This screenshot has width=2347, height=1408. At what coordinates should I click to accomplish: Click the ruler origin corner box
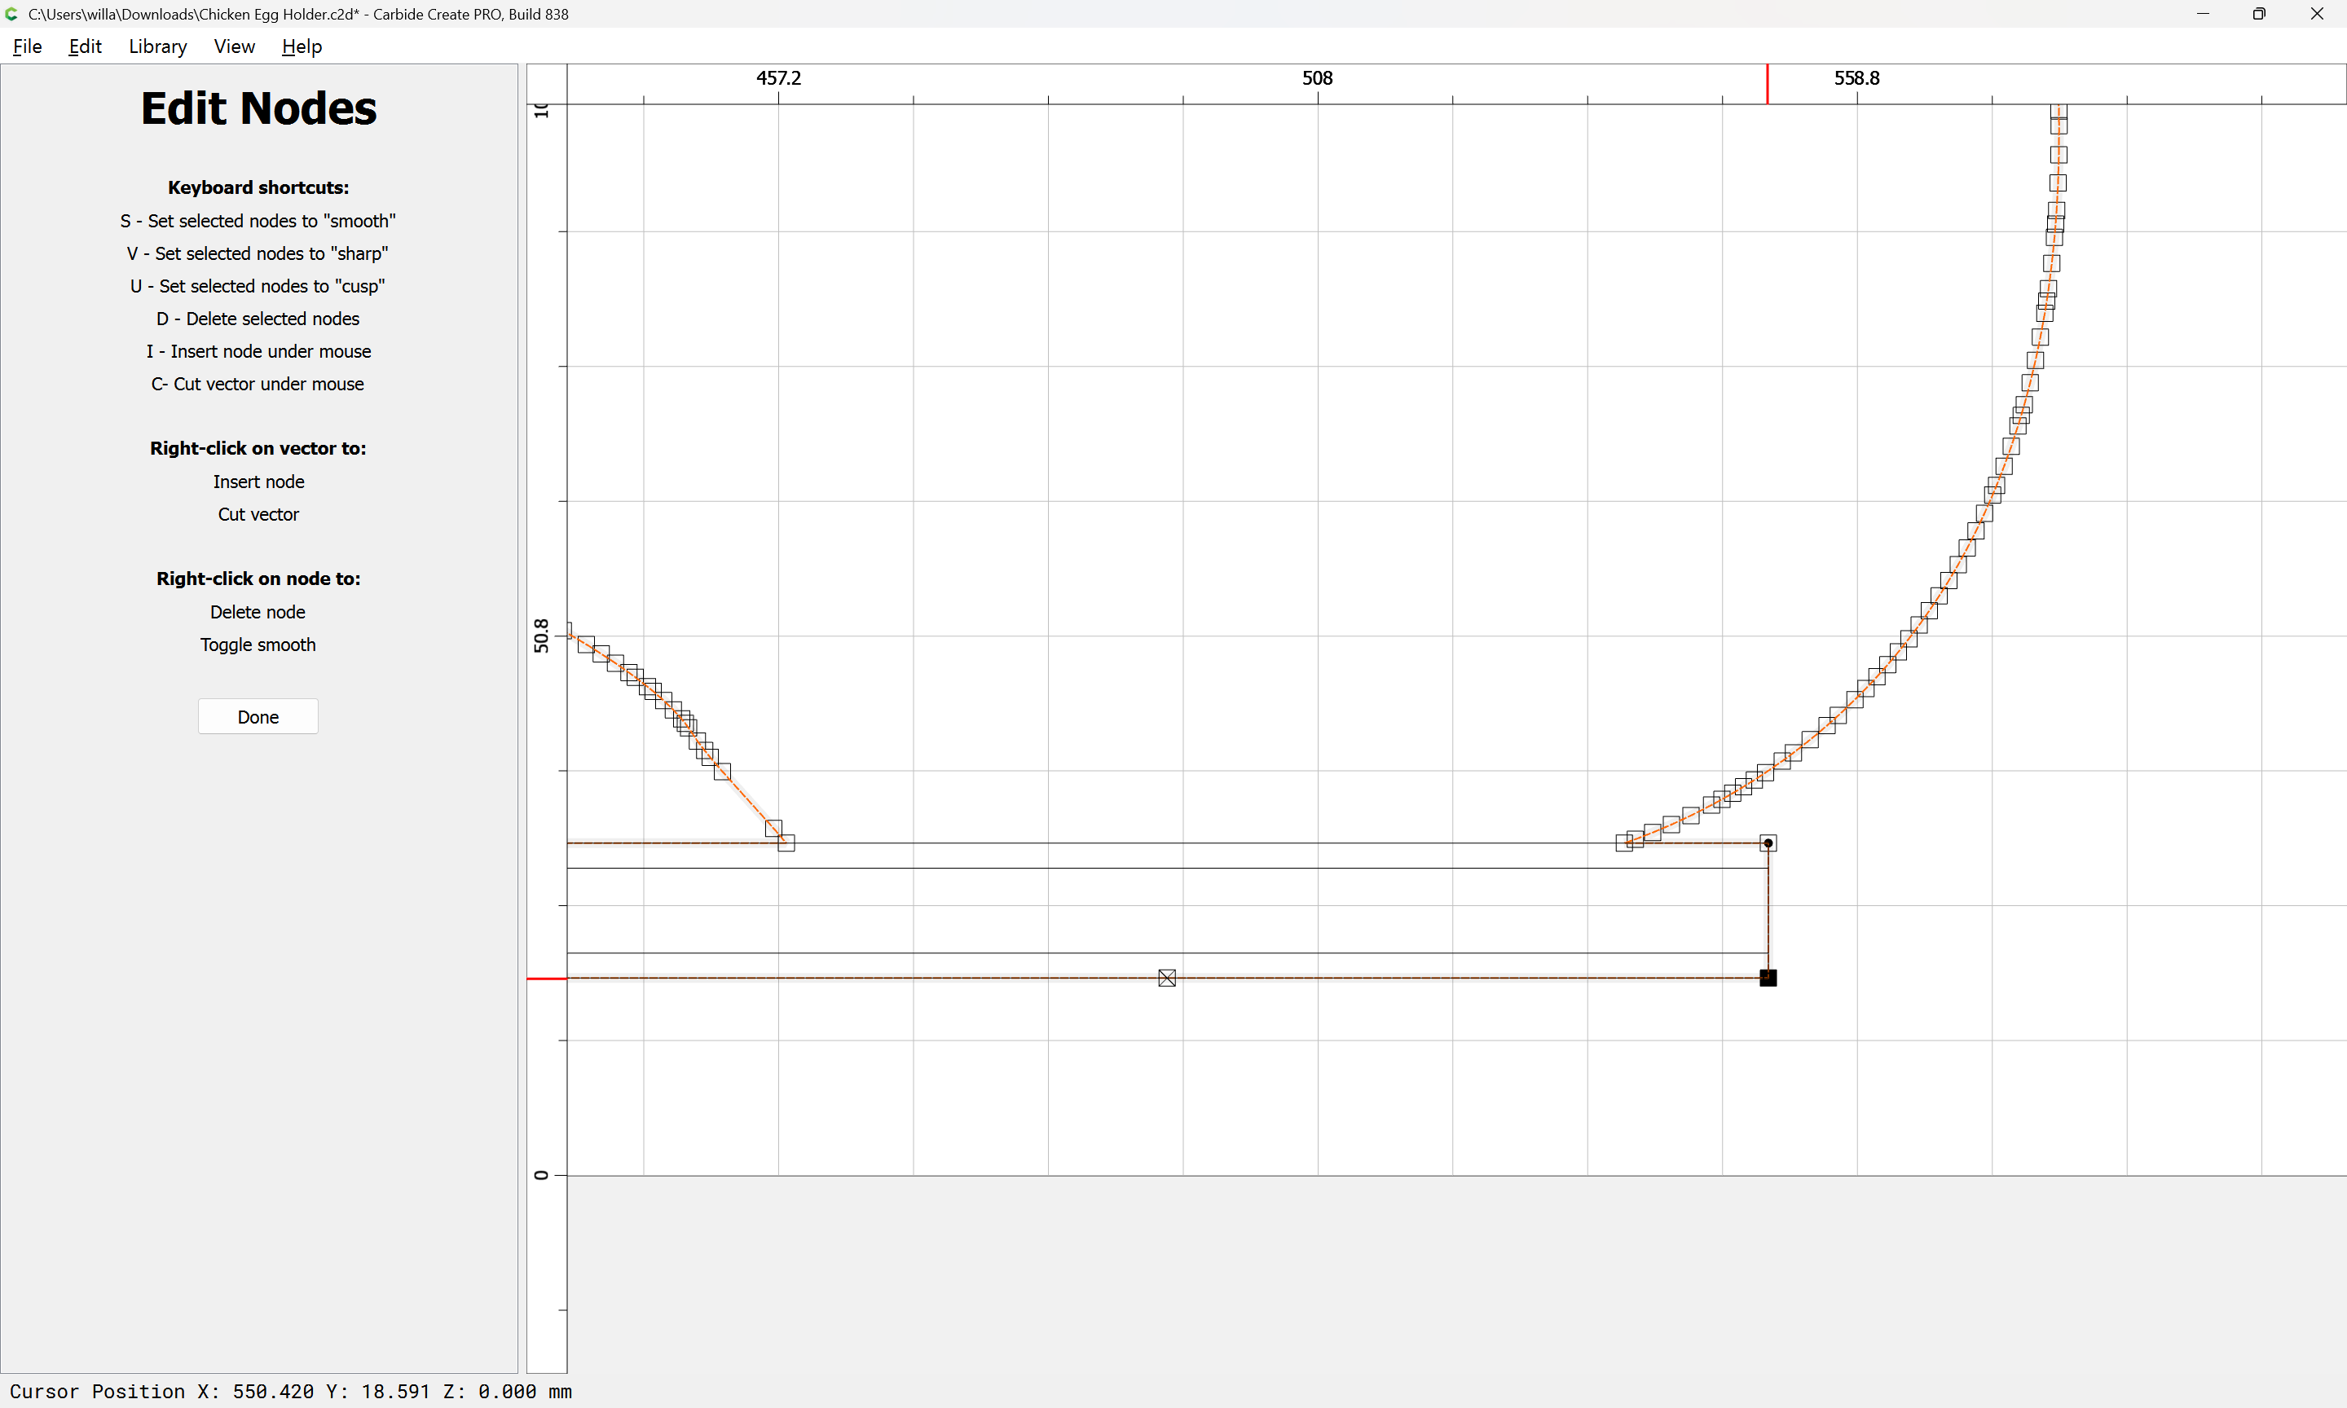(547, 83)
